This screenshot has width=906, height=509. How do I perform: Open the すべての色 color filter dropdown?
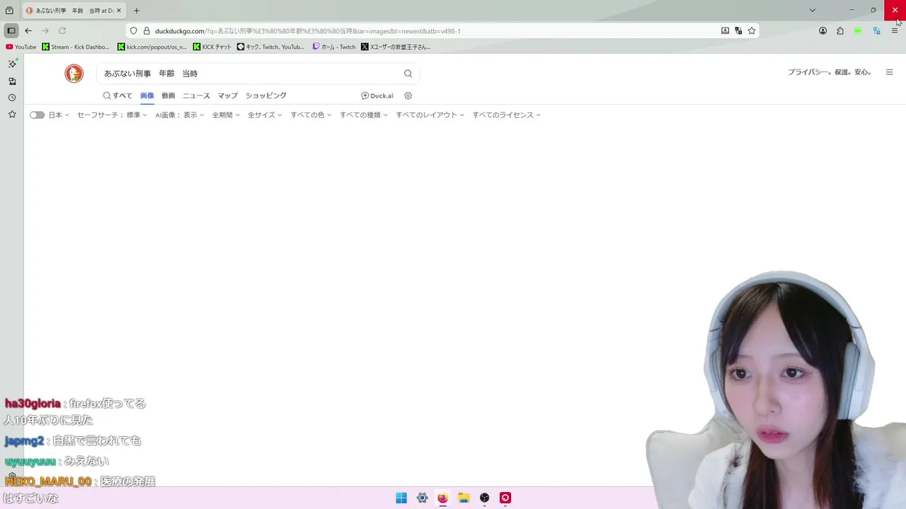pyautogui.click(x=311, y=115)
